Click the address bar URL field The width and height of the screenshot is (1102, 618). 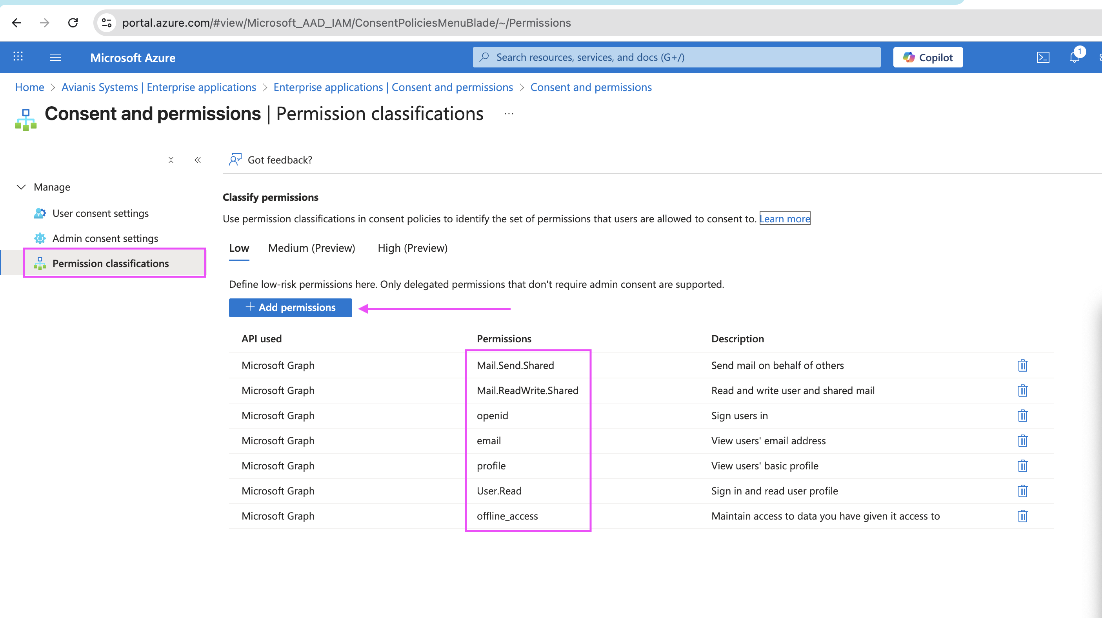(599, 23)
